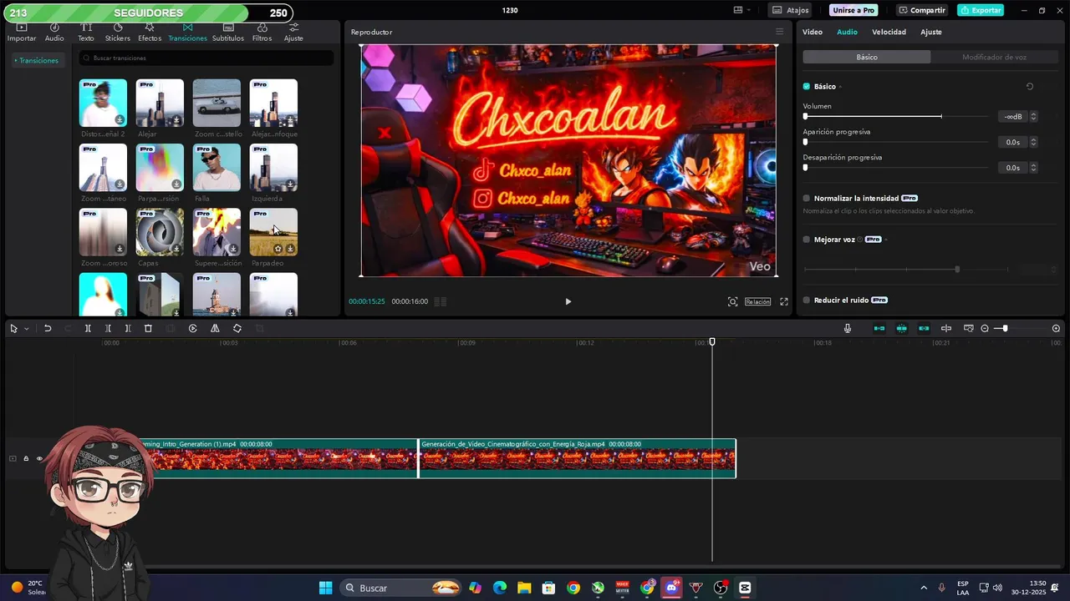Zoom out the timeline with the minus icon
This screenshot has height=601, width=1070.
click(985, 329)
